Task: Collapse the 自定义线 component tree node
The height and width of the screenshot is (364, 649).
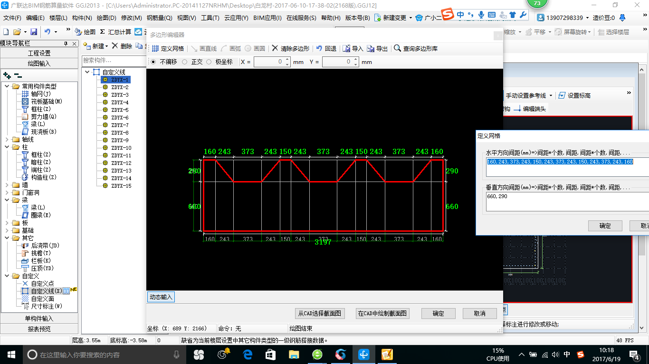Action: click(x=87, y=72)
